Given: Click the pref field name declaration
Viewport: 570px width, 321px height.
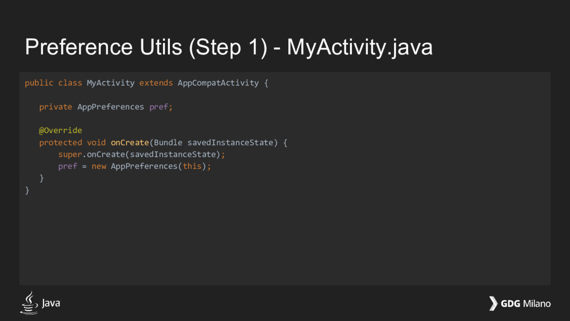Looking at the screenshot, I should 159,107.
